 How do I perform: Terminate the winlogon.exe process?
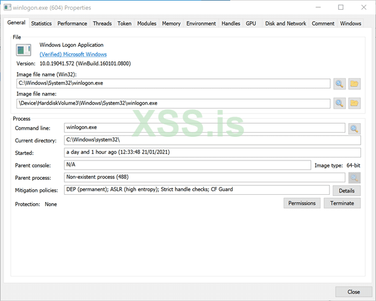tap(342, 203)
